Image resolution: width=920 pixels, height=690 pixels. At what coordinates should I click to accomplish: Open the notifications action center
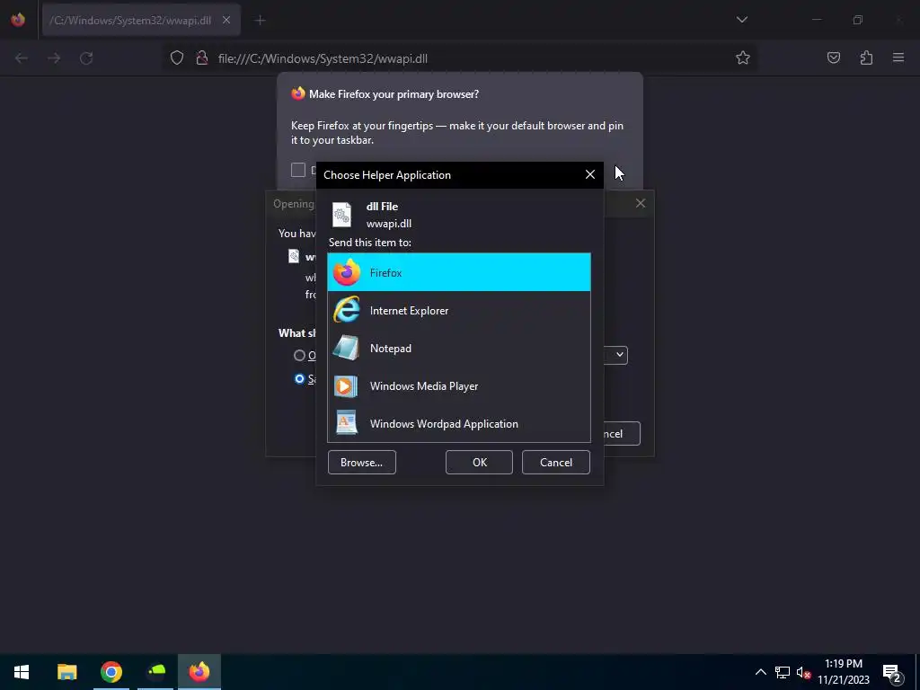pyautogui.click(x=892, y=672)
